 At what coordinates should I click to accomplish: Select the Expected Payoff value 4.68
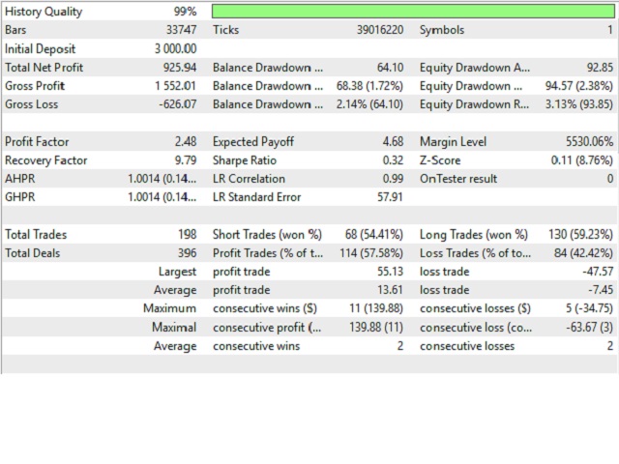(x=393, y=142)
